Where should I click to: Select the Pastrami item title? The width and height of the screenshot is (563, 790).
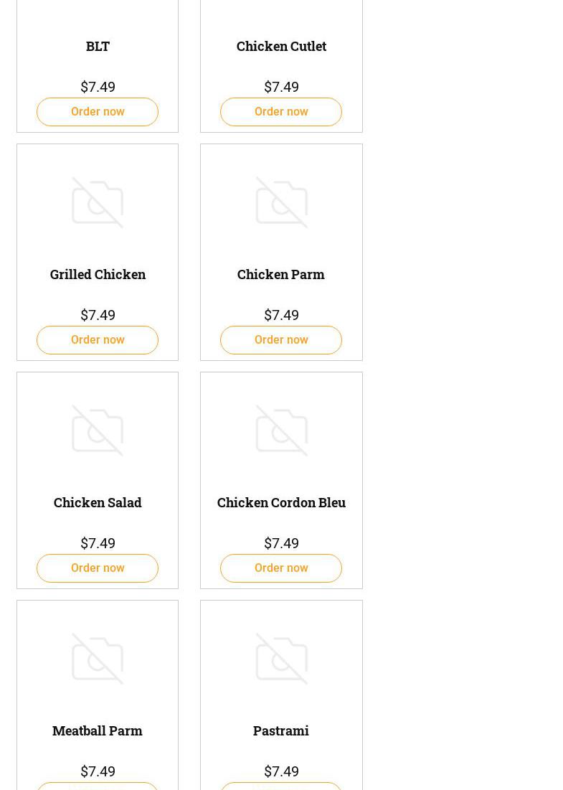click(281, 730)
